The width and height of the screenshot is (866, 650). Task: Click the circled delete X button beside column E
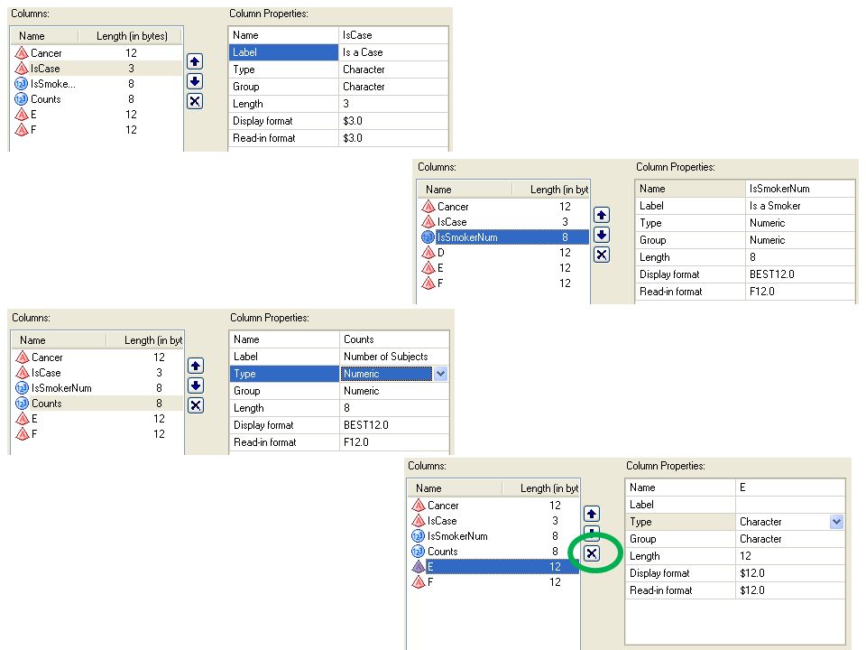[592, 553]
